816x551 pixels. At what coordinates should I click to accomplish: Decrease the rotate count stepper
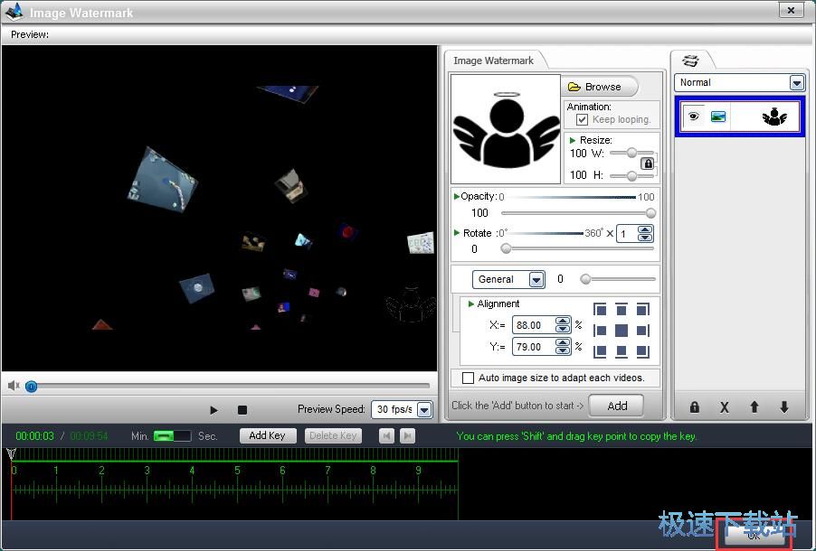[x=645, y=238]
